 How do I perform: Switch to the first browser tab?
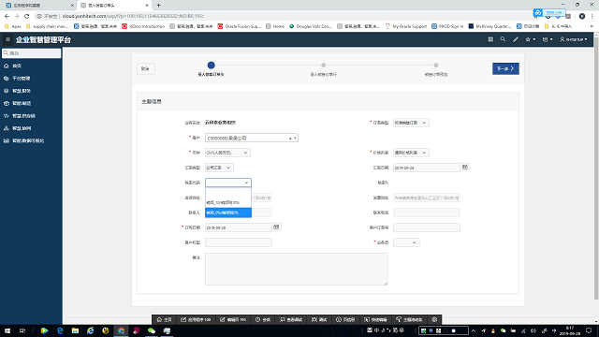(39, 6)
